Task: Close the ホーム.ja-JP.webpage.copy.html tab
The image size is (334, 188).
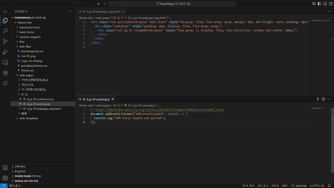Action: (123, 11)
